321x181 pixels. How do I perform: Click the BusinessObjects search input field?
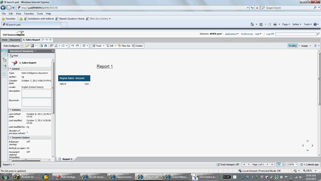pos(296,34)
